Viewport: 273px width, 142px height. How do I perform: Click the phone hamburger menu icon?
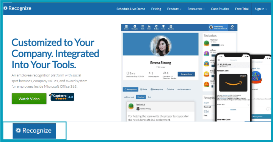pyautogui.click(x=218, y=60)
